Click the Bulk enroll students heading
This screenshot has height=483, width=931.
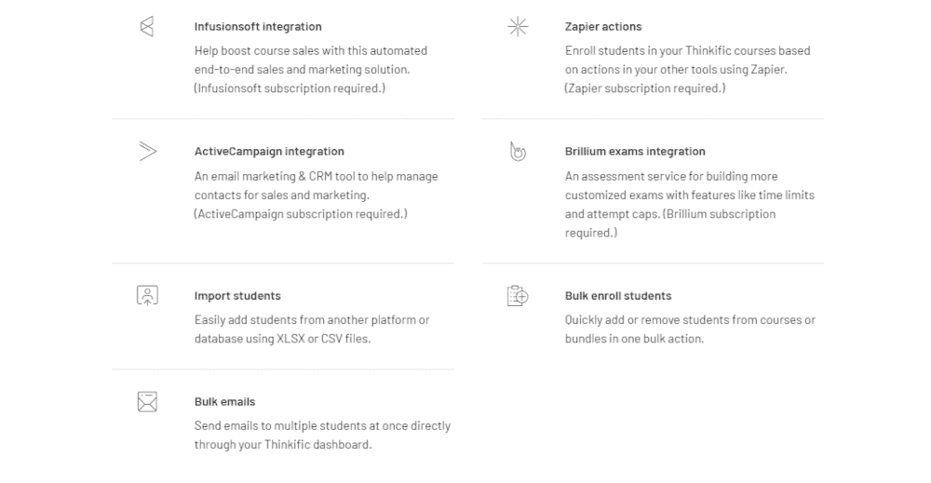618,296
